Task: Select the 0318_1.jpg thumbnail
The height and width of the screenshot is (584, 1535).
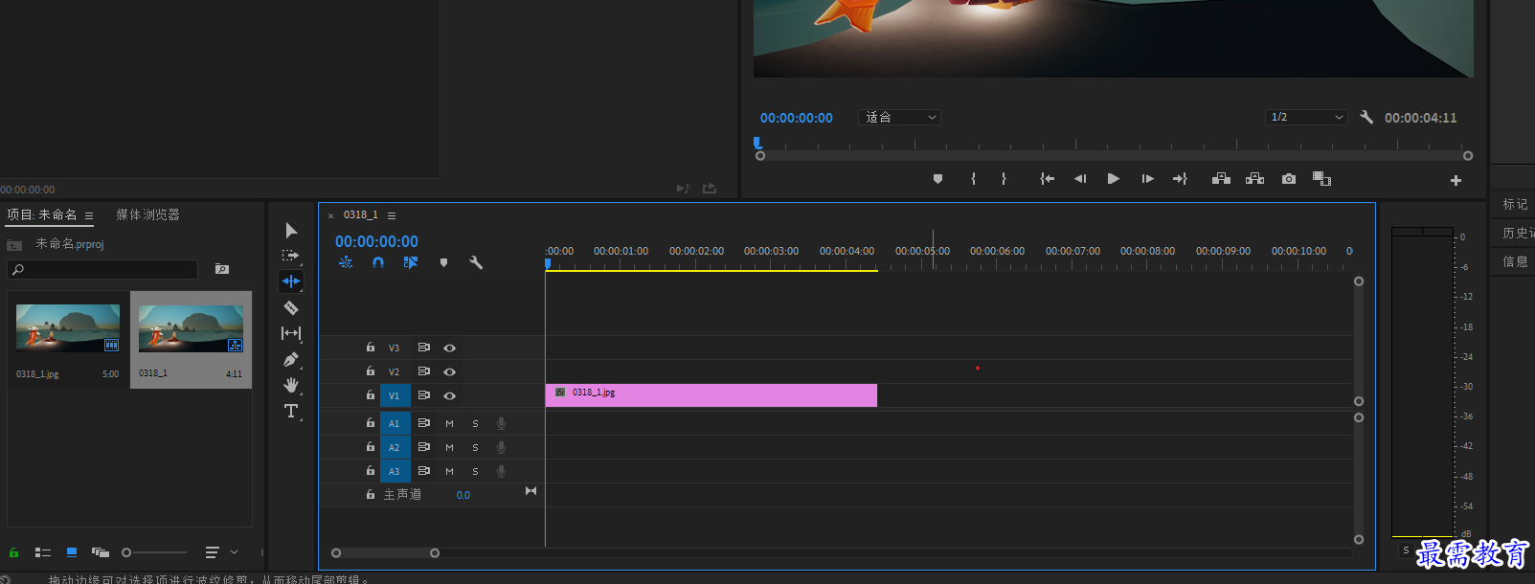Action: [68, 328]
